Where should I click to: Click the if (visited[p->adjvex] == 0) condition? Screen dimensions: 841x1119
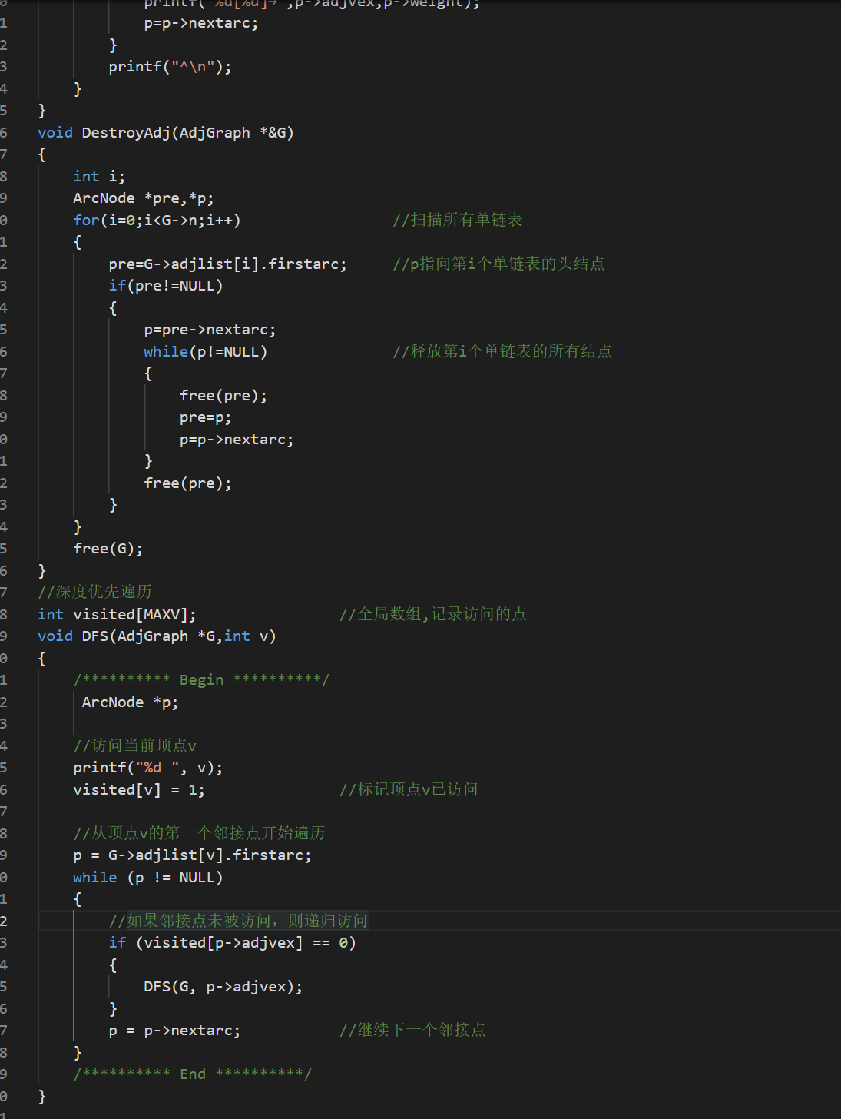232,943
